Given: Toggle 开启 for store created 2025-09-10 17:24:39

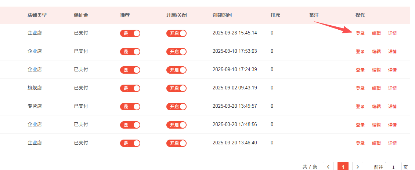Looking at the screenshot, I should (176, 70).
